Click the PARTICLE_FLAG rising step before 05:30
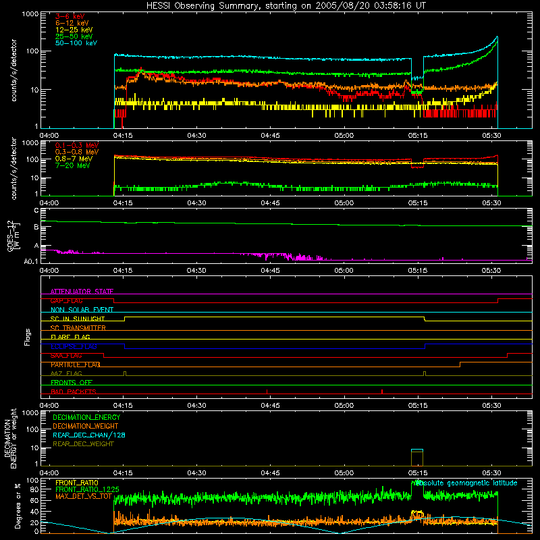Viewport: 540px width, 540px height. pos(460,364)
